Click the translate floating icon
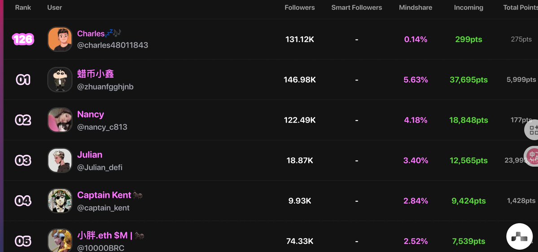The height and width of the screenshot is (252, 538). coord(532,156)
